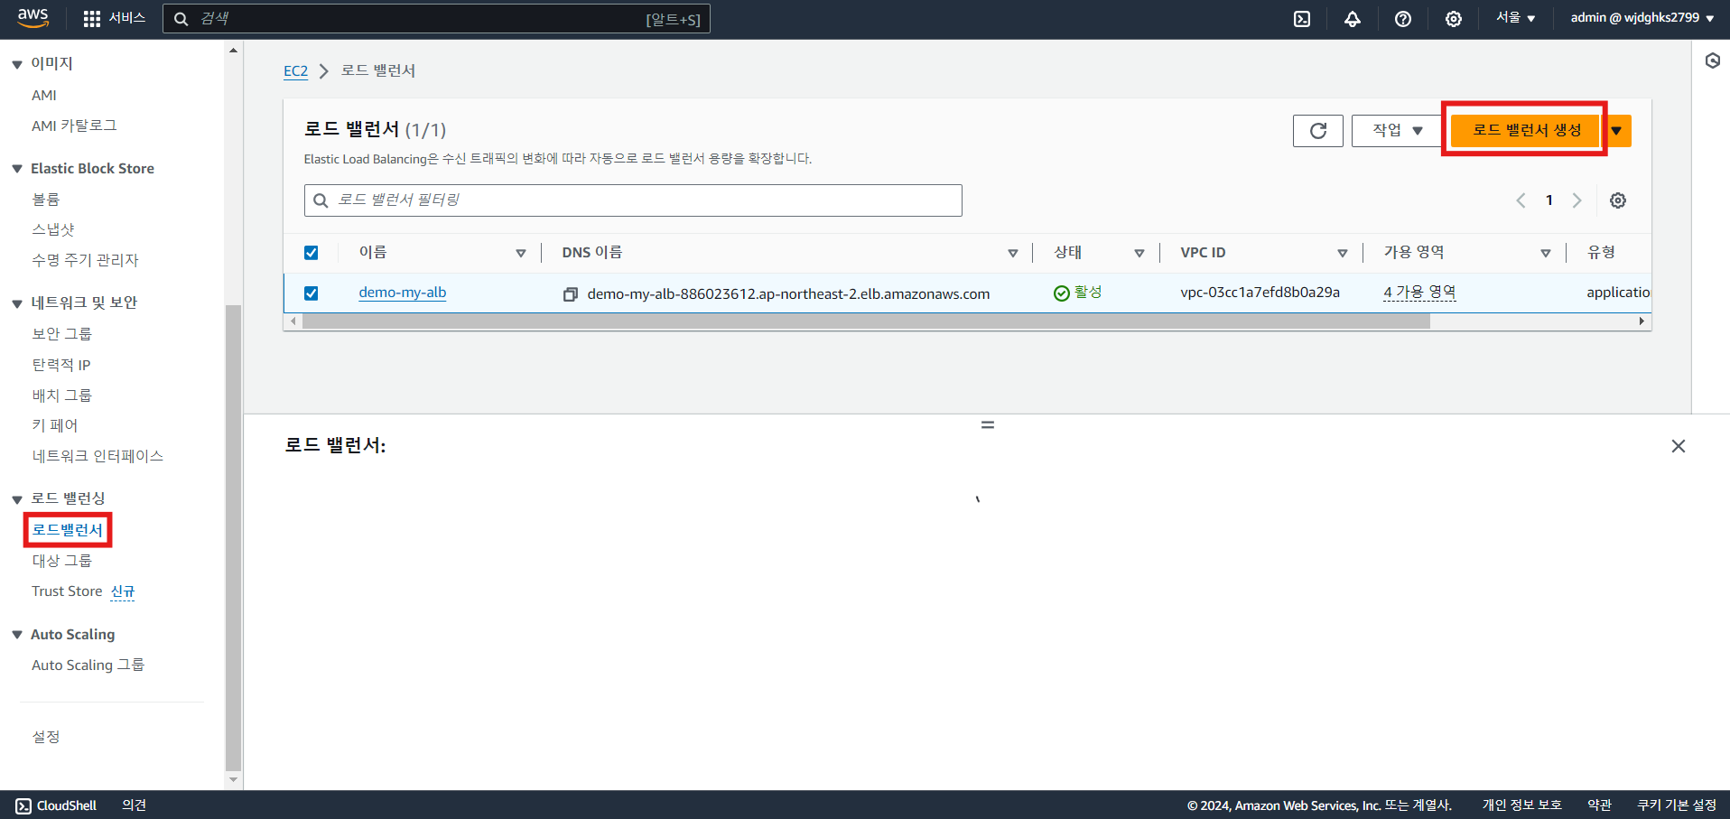Open 배치 그룹 in the sidebar

tap(61, 395)
